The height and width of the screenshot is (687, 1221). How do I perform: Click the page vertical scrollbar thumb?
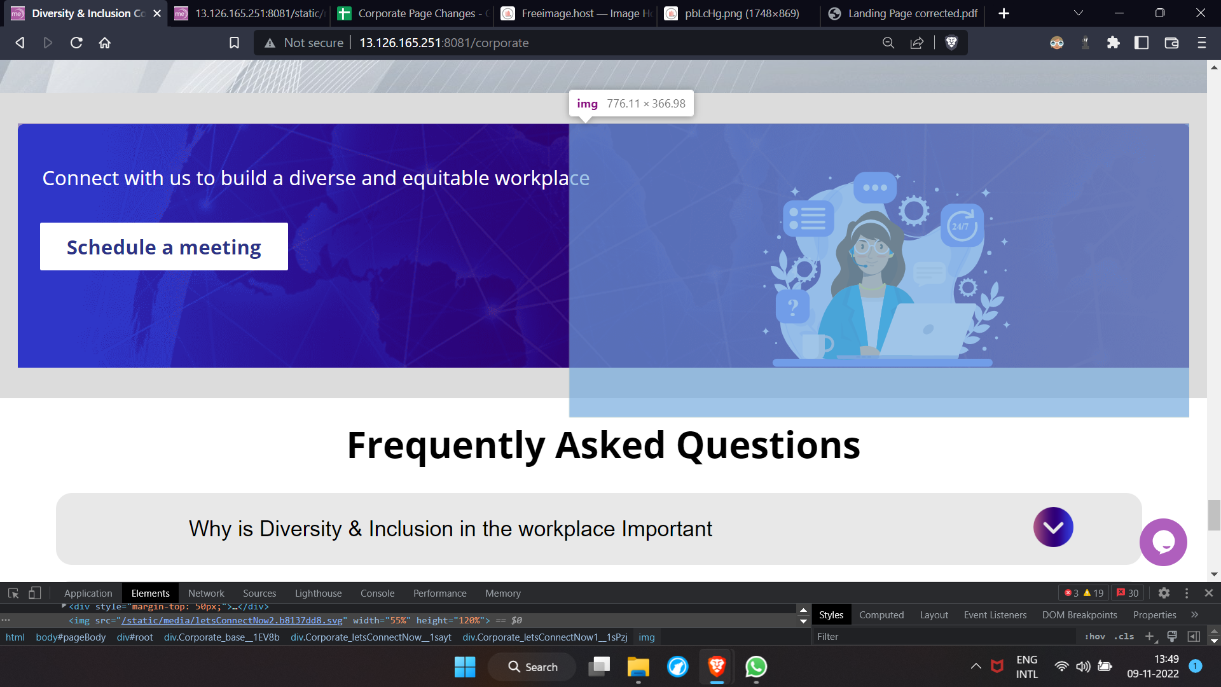coord(1214,515)
